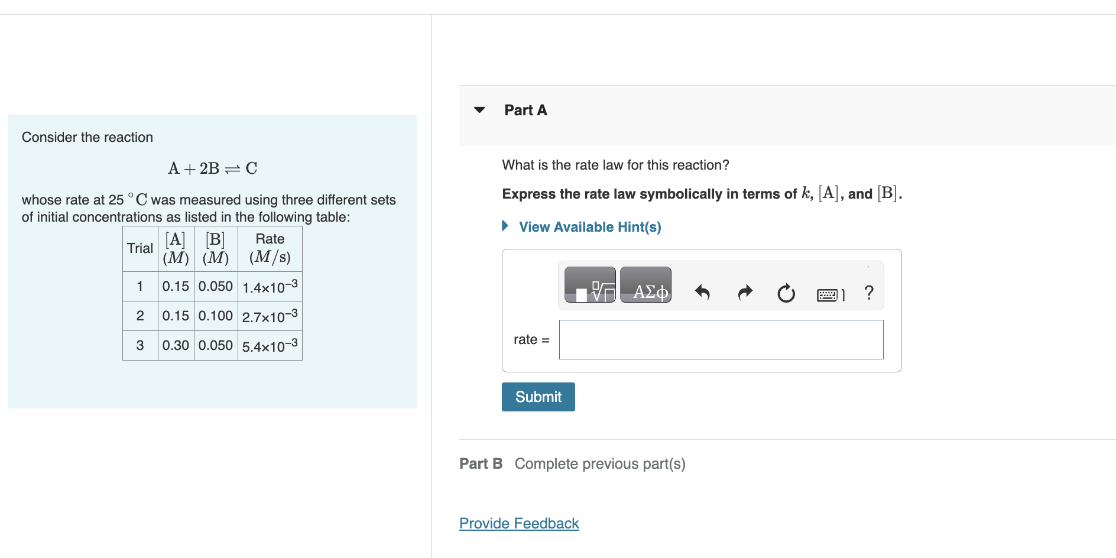Open the keyboard shortcuts panel

828,294
